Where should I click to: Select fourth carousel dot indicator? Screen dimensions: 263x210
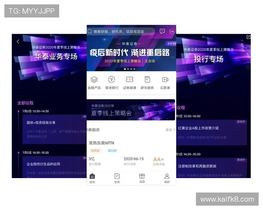135,69
